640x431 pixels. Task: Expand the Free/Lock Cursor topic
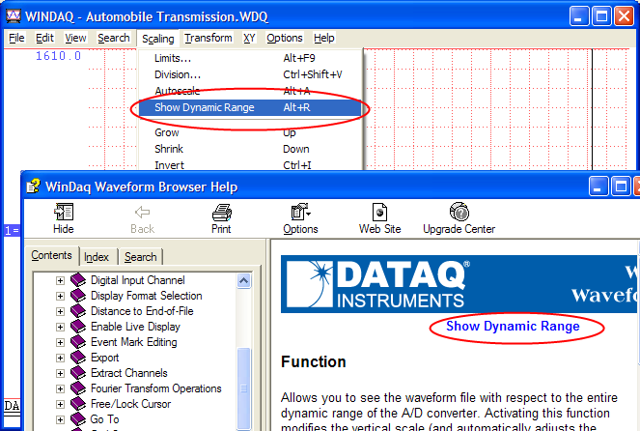click(60, 405)
